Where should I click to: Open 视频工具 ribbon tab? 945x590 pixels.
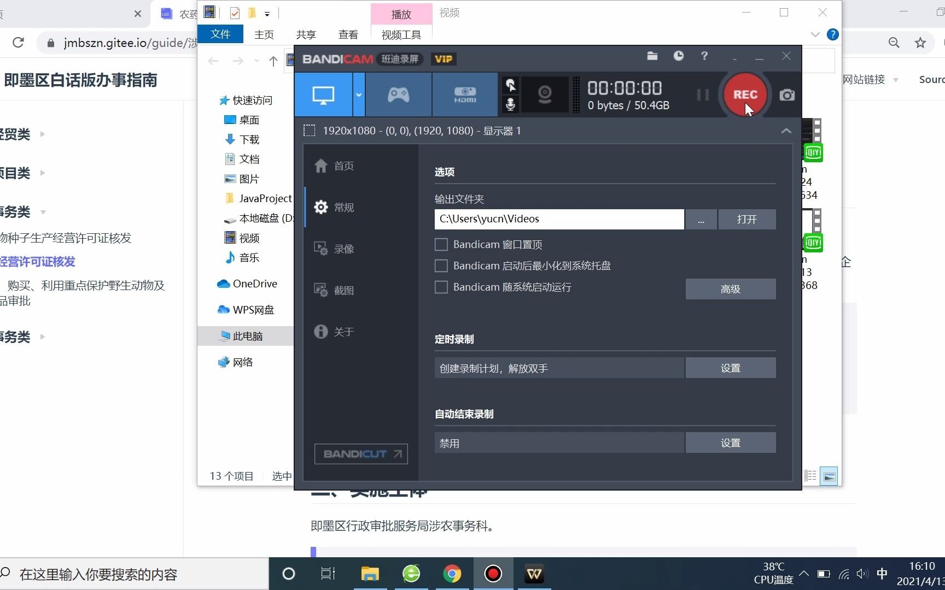click(401, 34)
